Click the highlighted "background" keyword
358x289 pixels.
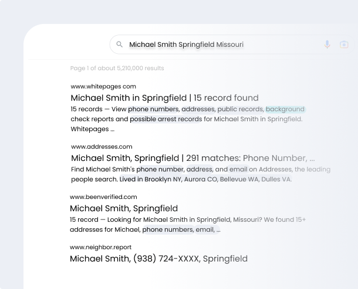285,109
